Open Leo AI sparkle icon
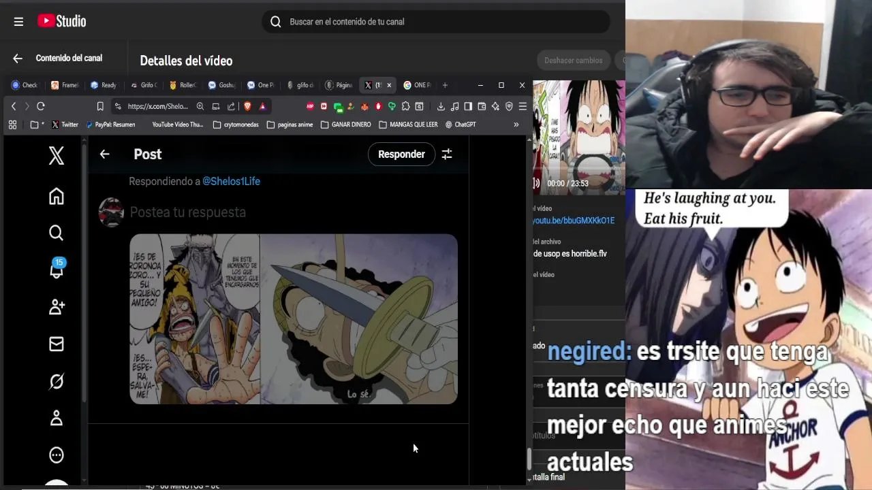 (495, 106)
